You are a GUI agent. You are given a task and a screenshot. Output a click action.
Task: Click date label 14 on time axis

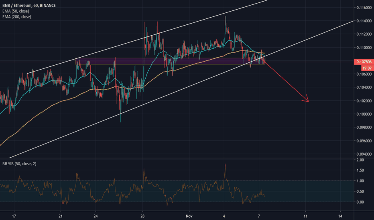click(340, 216)
